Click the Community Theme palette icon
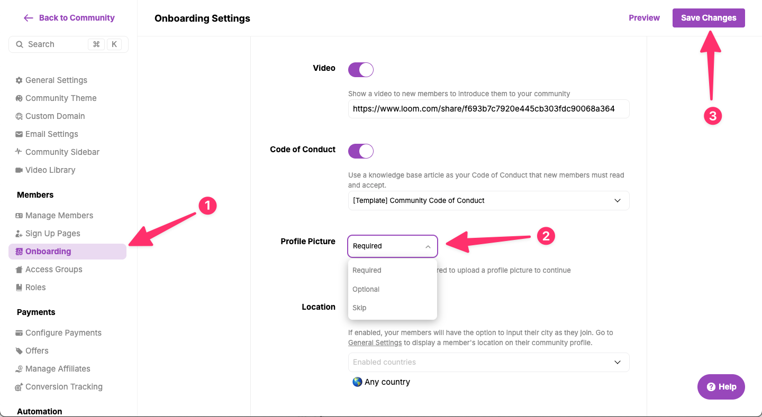Image resolution: width=762 pixels, height=417 pixels. click(x=19, y=98)
